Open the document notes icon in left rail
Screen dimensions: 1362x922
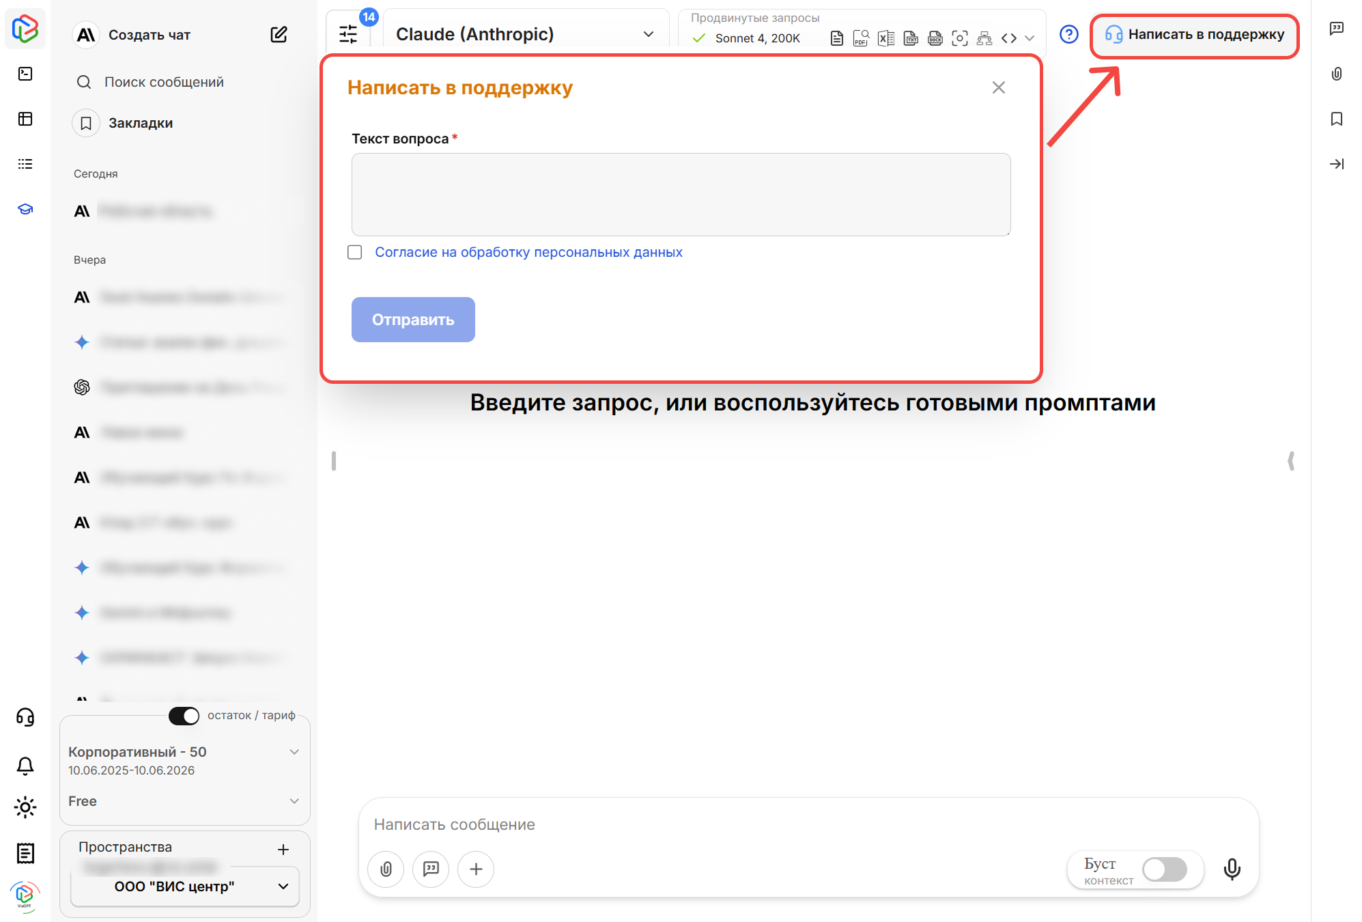25,853
